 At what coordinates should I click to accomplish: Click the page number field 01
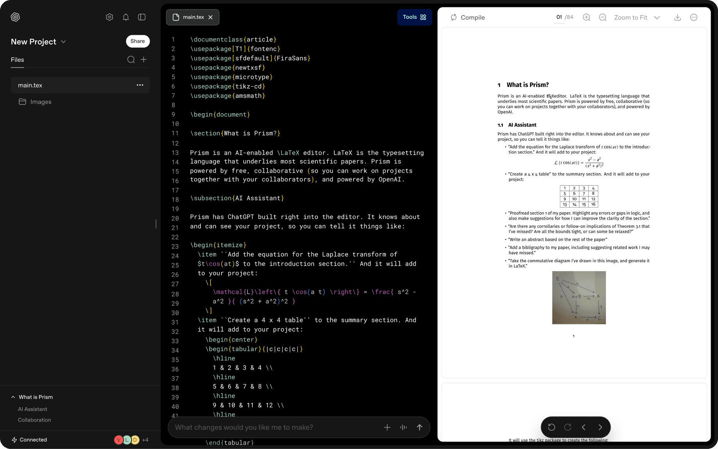click(x=559, y=17)
